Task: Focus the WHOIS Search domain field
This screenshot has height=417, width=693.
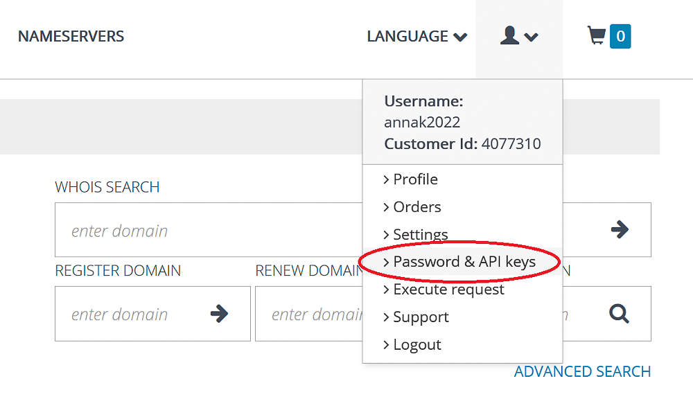Action: coord(209,230)
